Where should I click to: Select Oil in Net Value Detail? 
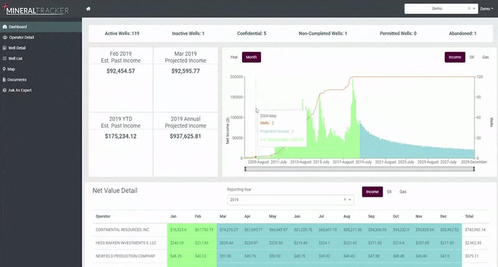click(x=389, y=192)
